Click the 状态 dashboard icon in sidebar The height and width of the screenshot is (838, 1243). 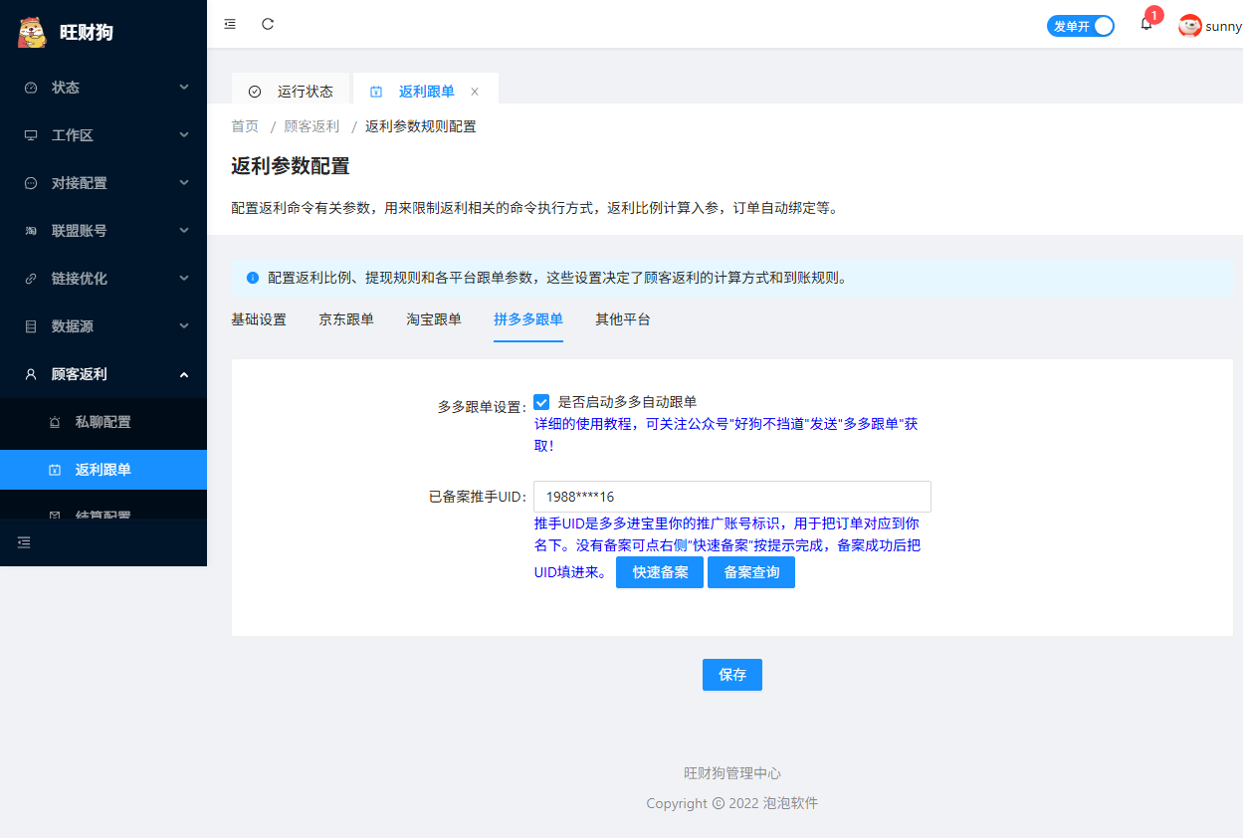click(x=31, y=88)
